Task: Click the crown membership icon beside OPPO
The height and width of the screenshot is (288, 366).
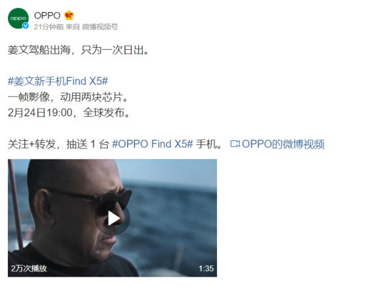Action: 69,15
